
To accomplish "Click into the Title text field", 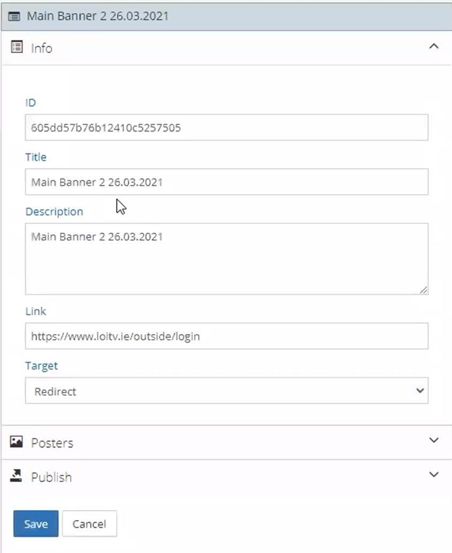I will click(226, 182).
